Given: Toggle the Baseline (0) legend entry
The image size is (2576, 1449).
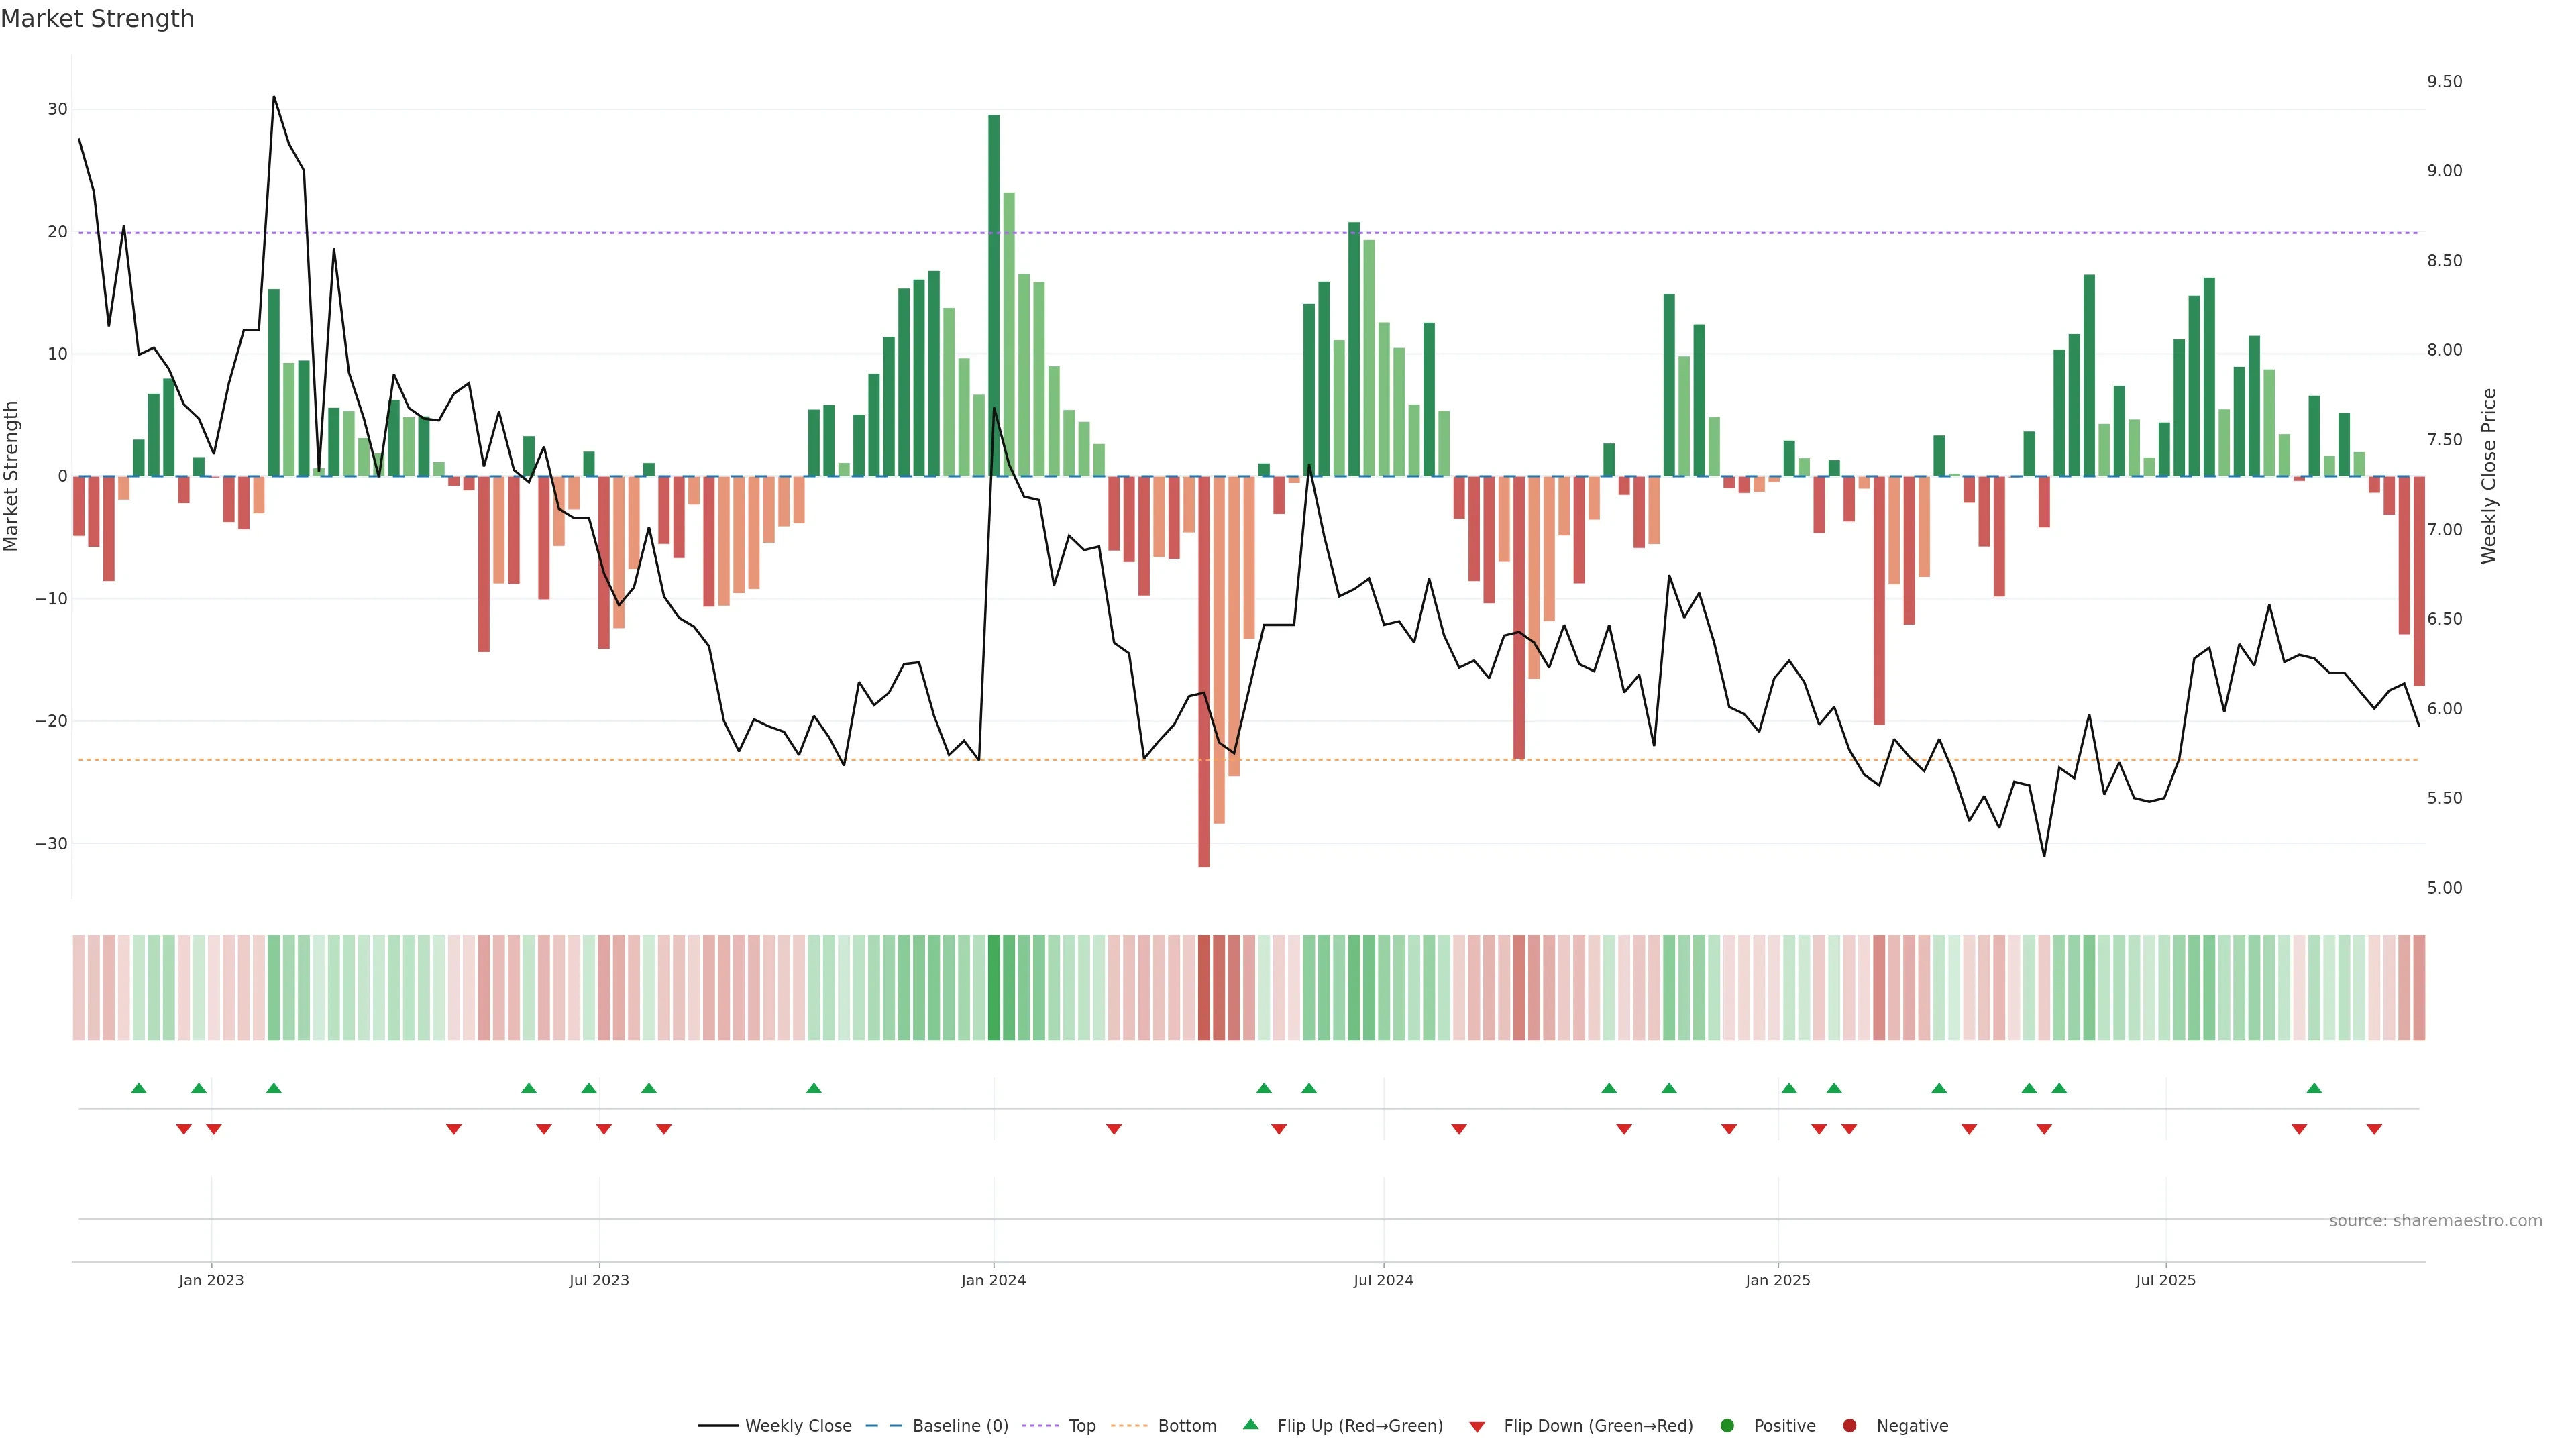Looking at the screenshot, I should [x=960, y=1425].
